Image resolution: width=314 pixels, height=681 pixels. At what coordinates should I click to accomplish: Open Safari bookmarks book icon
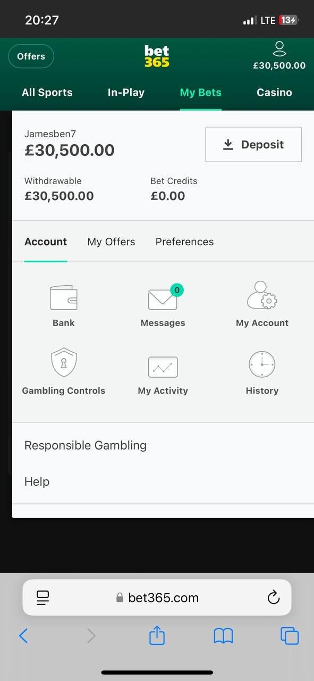click(x=223, y=636)
